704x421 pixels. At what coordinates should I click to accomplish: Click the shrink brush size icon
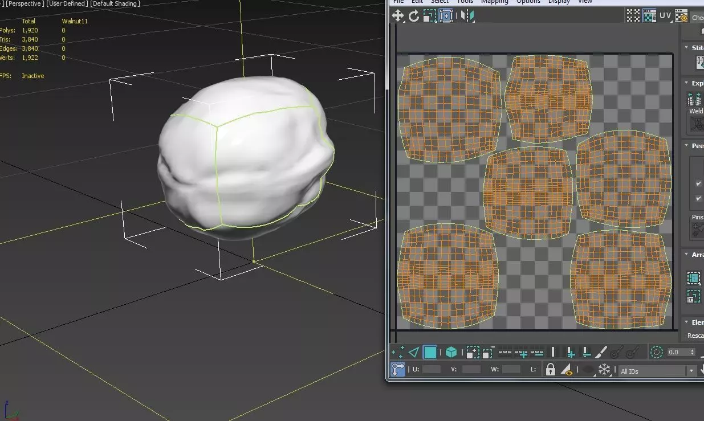click(x=632, y=353)
